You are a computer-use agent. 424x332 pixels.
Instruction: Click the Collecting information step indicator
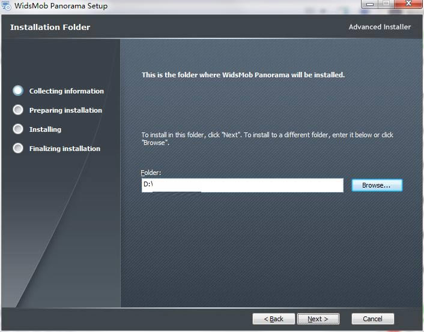pos(18,90)
